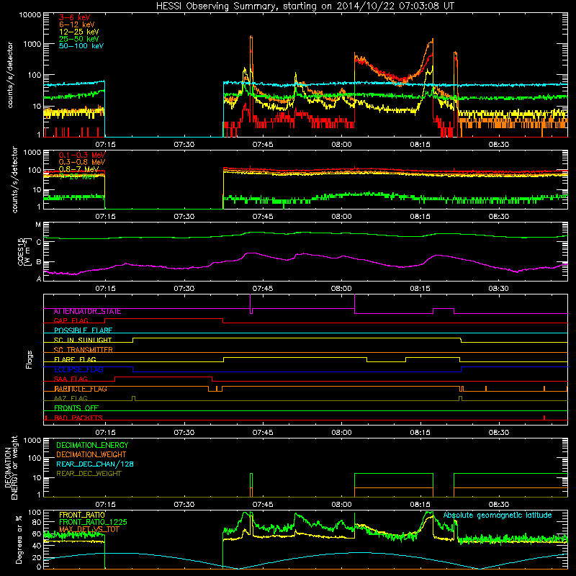Select the "M" class tick on GOES panel
Screen dimensions: 576x576
[38, 225]
